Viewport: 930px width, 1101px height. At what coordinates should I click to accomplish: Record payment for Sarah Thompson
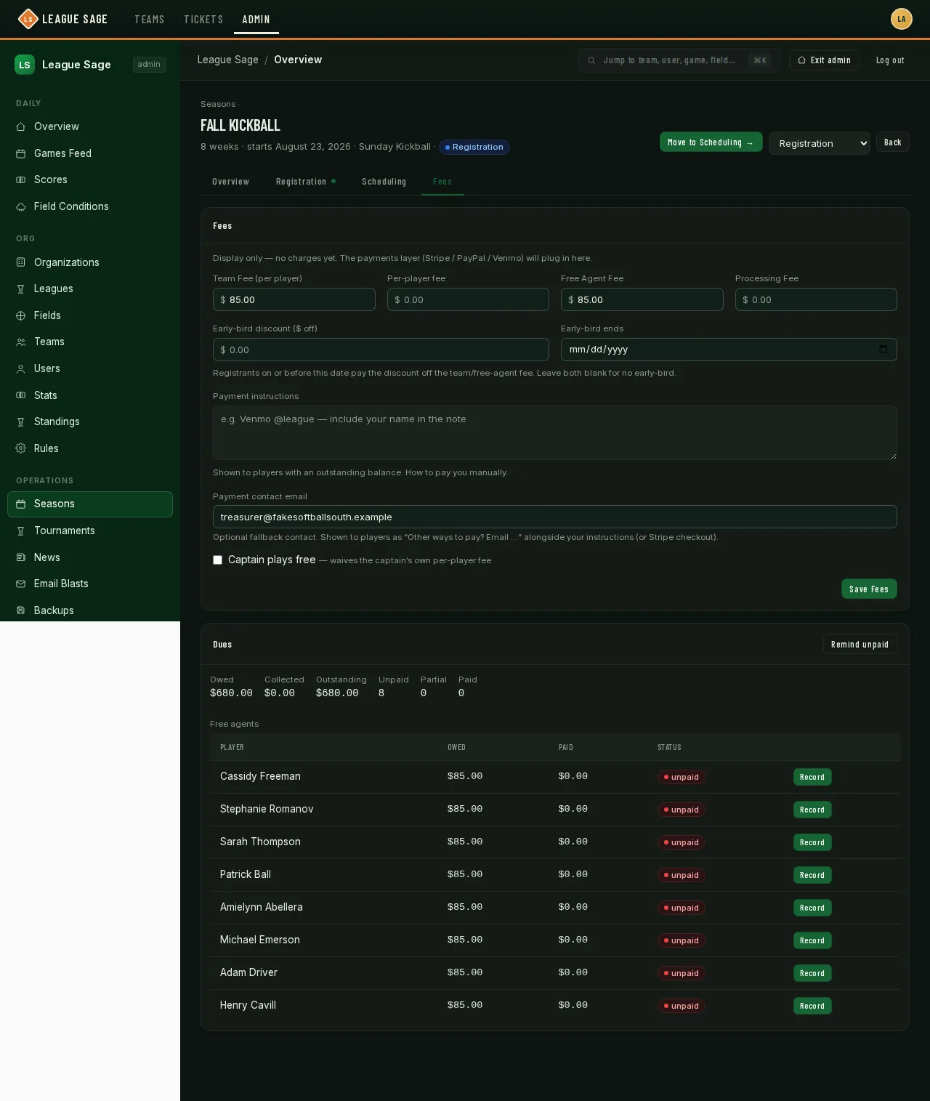812,842
